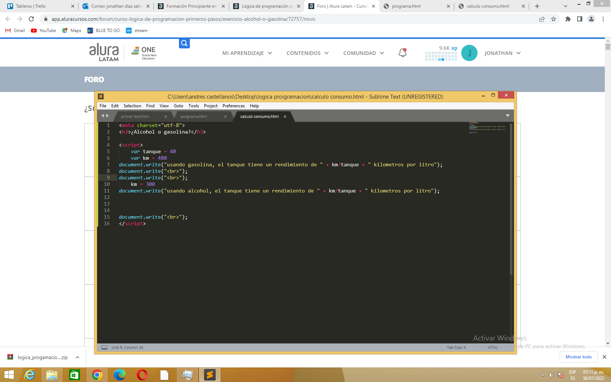Open the Find menu in Sublime Text
This screenshot has height=382, width=611.
coord(150,106)
